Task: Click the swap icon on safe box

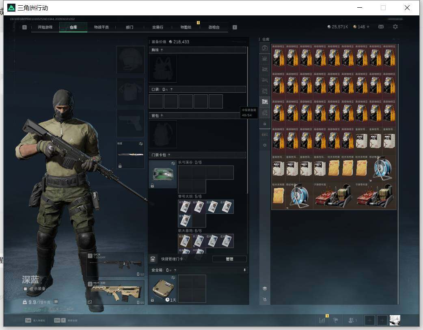Action: point(173,277)
